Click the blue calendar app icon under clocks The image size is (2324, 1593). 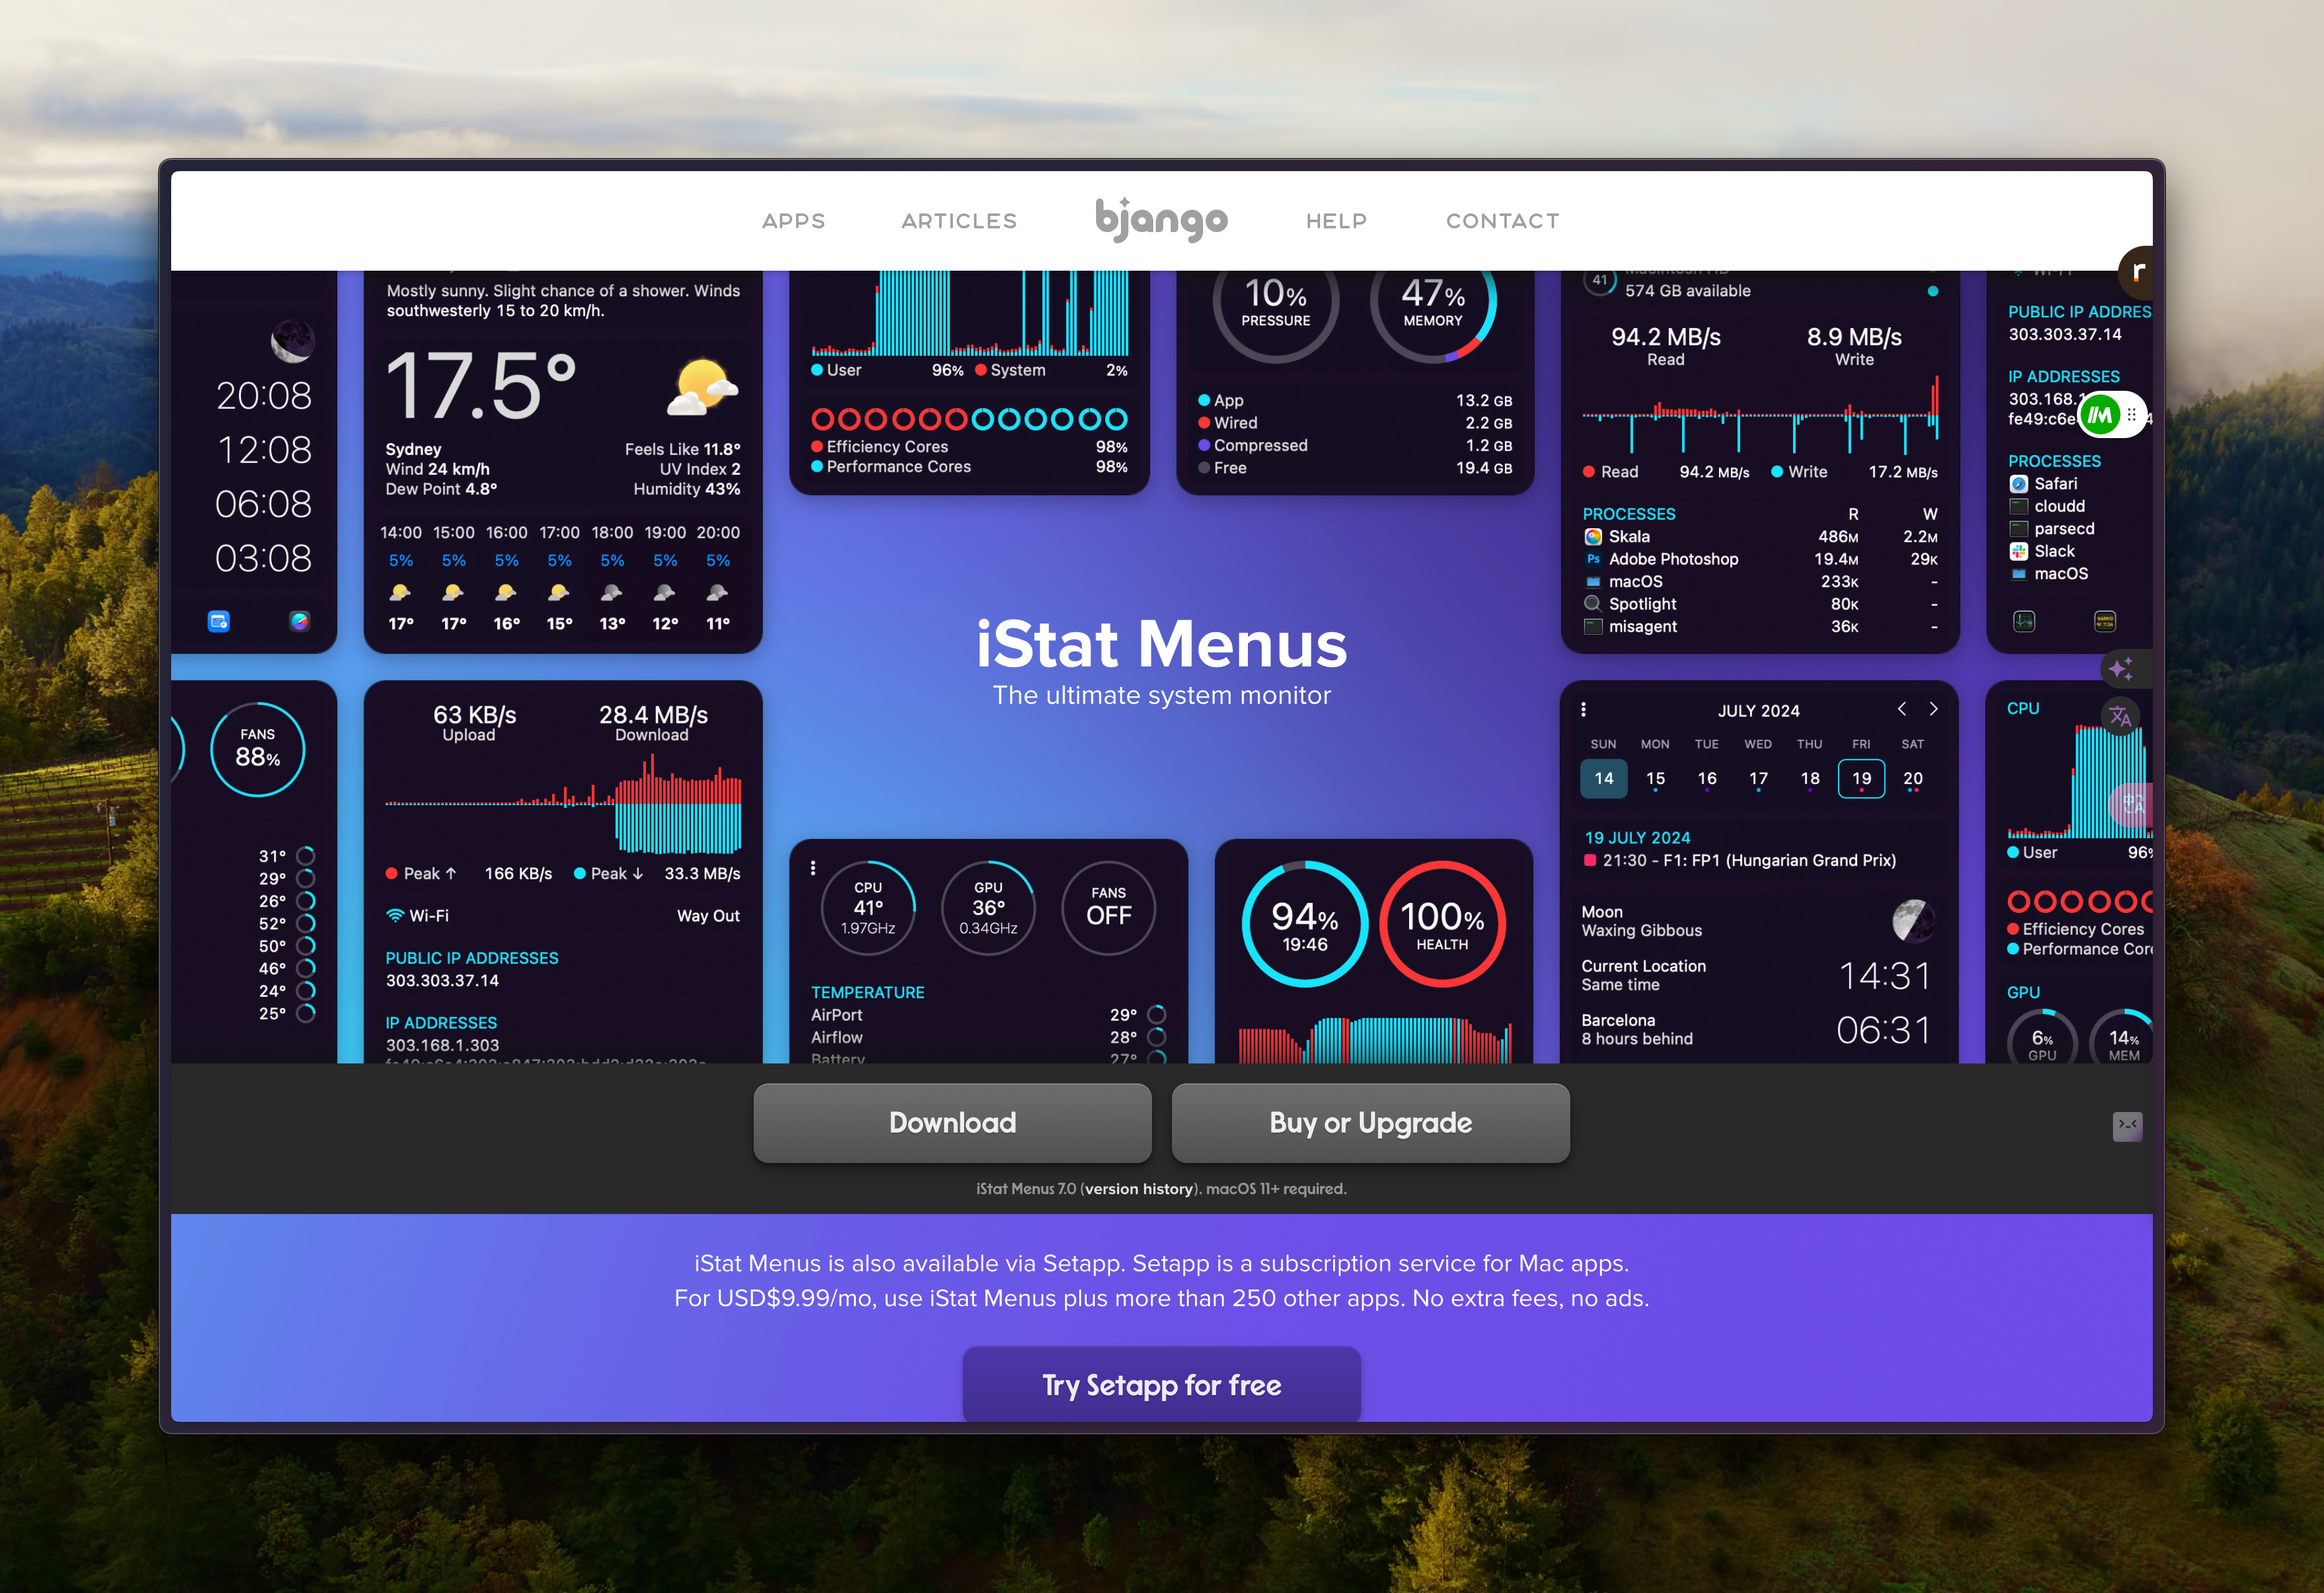pos(218,621)
